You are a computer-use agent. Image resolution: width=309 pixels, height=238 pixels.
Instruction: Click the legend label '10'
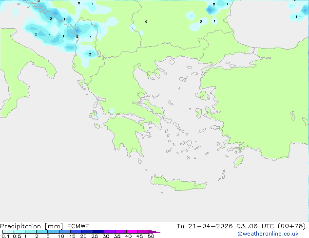click(61, 236)
